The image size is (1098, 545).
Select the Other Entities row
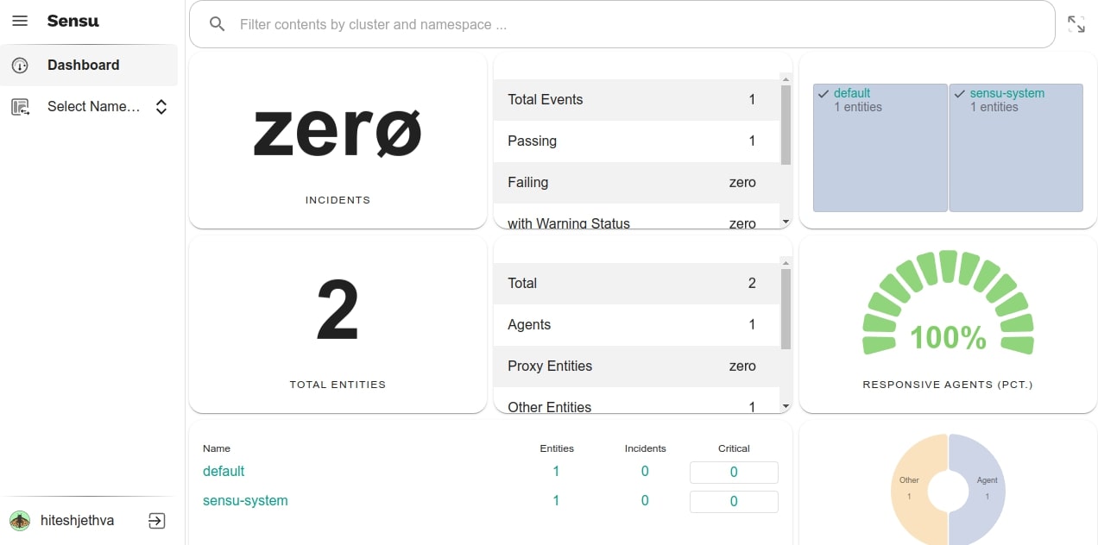point(637,400)
